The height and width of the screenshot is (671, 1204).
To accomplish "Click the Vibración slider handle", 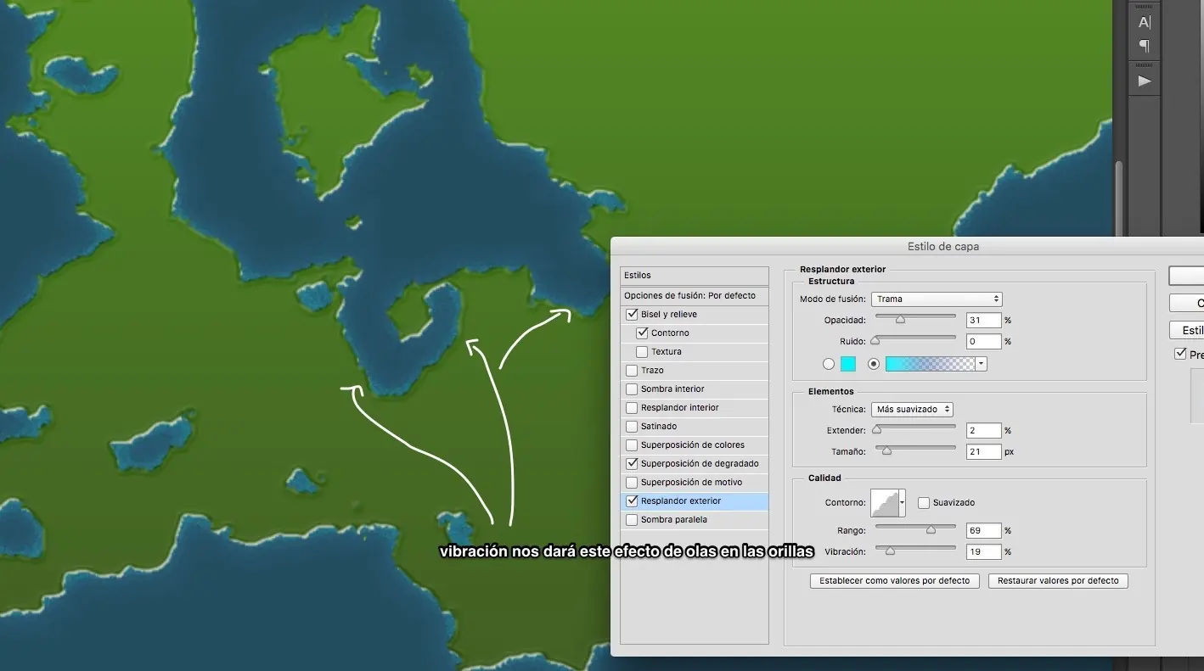I will [x=890, y=551].
